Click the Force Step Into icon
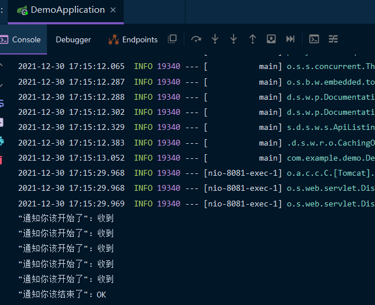This screenshot has width=375, height=305. [234, 39]
